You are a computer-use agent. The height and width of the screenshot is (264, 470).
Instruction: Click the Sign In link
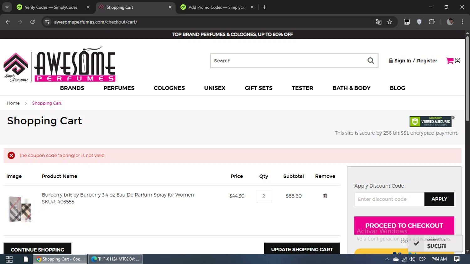pyautogui.click(x=402, y=61)
